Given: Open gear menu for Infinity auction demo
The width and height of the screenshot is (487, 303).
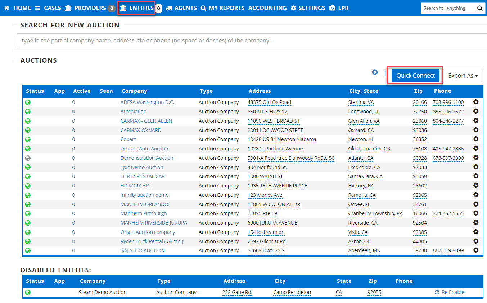Looking at the screenshot, I should (x=475, y=195).
